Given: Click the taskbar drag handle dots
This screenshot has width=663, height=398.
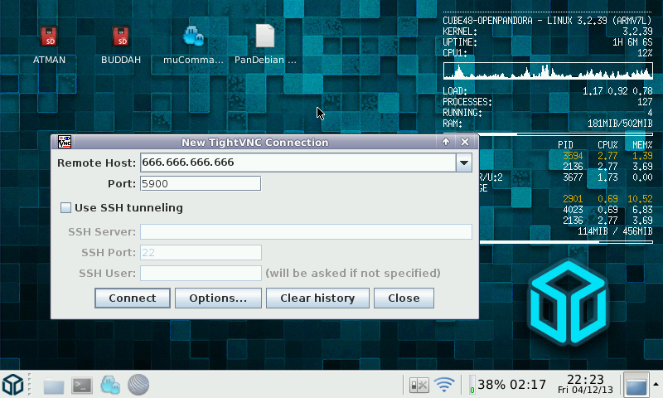Looking at the screenshot, I should (29, 385).
